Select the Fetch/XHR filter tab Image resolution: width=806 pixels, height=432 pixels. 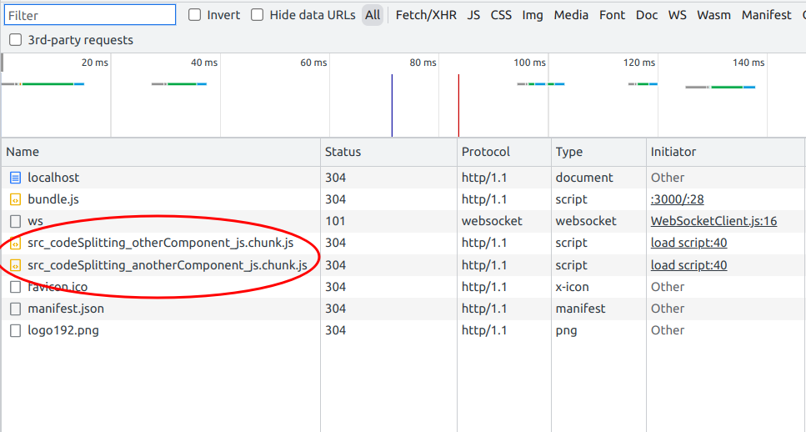pos(426,15)
